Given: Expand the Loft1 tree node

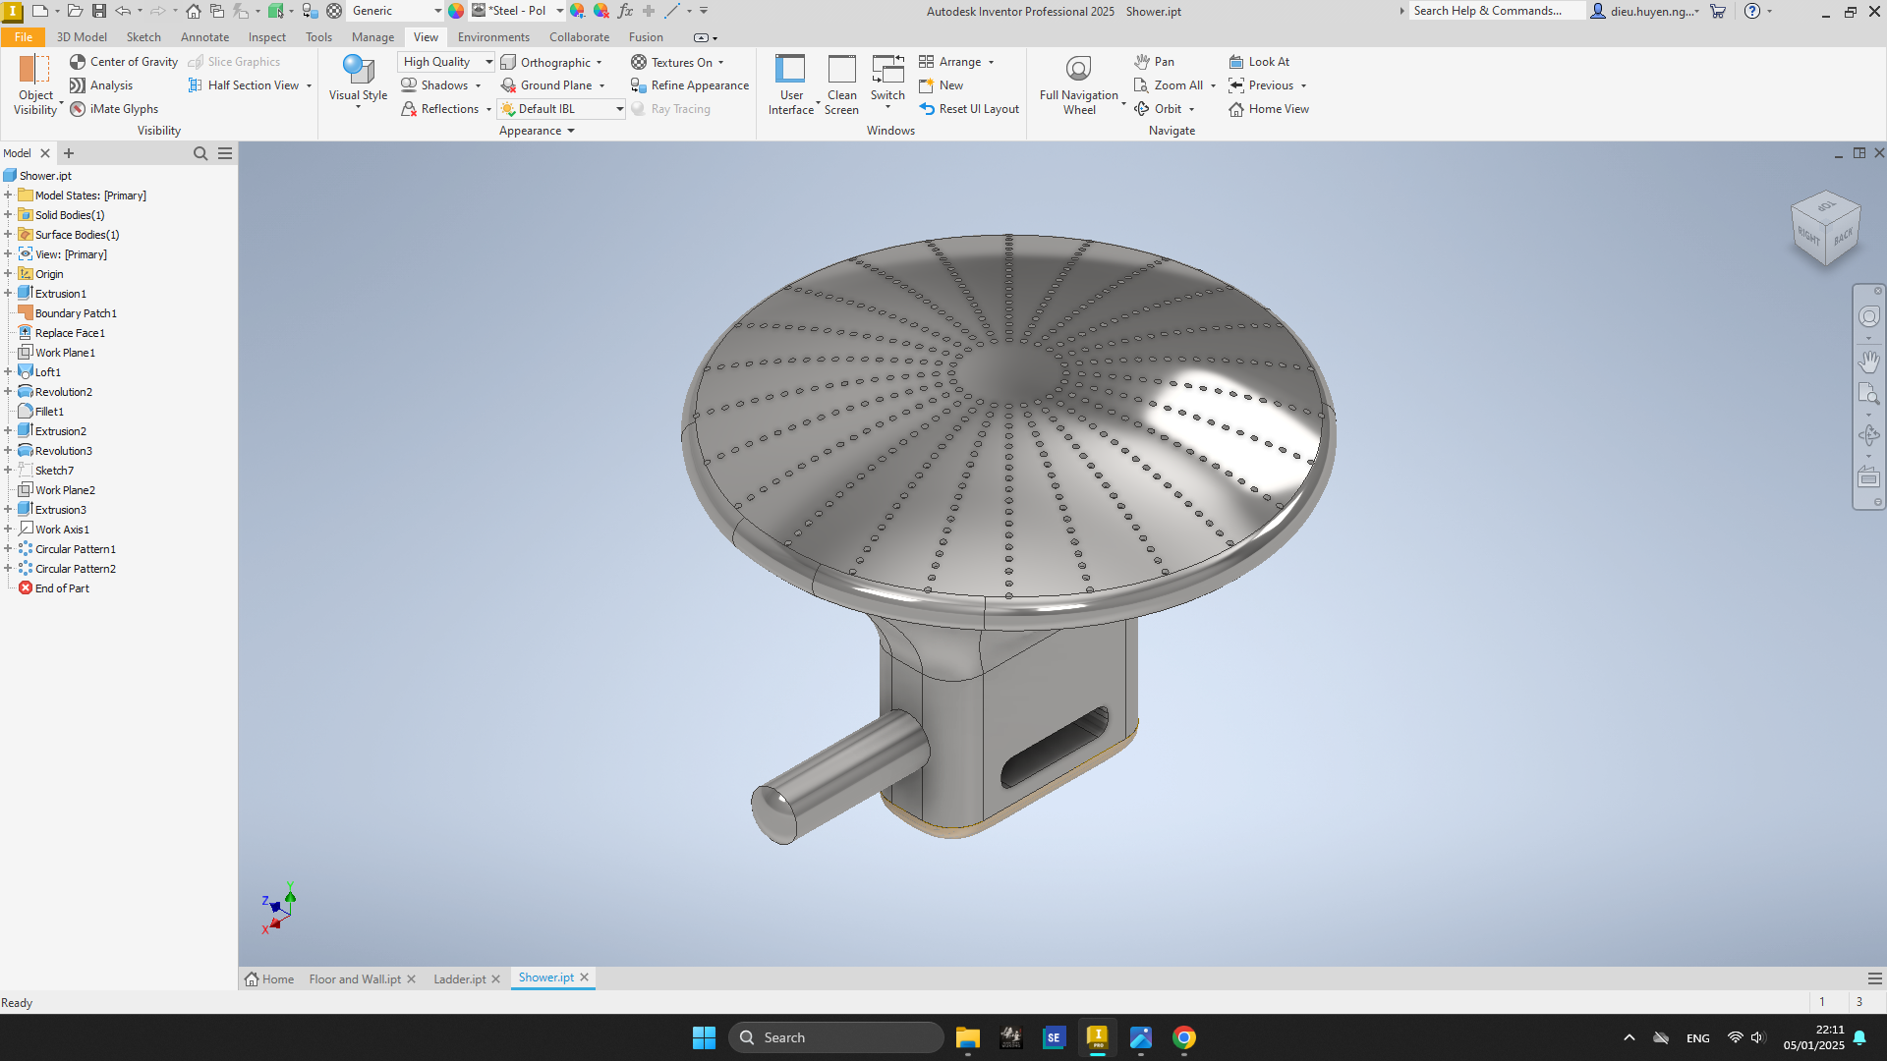Looking at the screenshot, I should [x=8, y=372].
